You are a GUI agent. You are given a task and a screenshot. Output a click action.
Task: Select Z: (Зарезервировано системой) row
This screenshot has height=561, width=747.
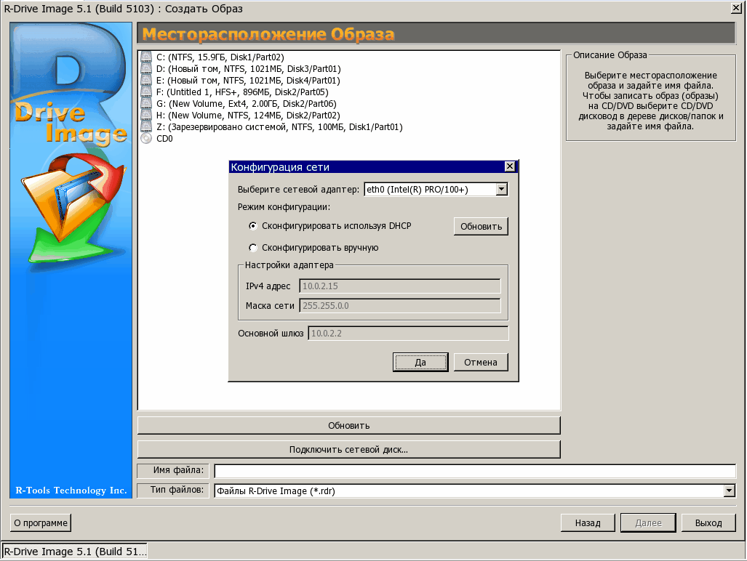(279, 127)
